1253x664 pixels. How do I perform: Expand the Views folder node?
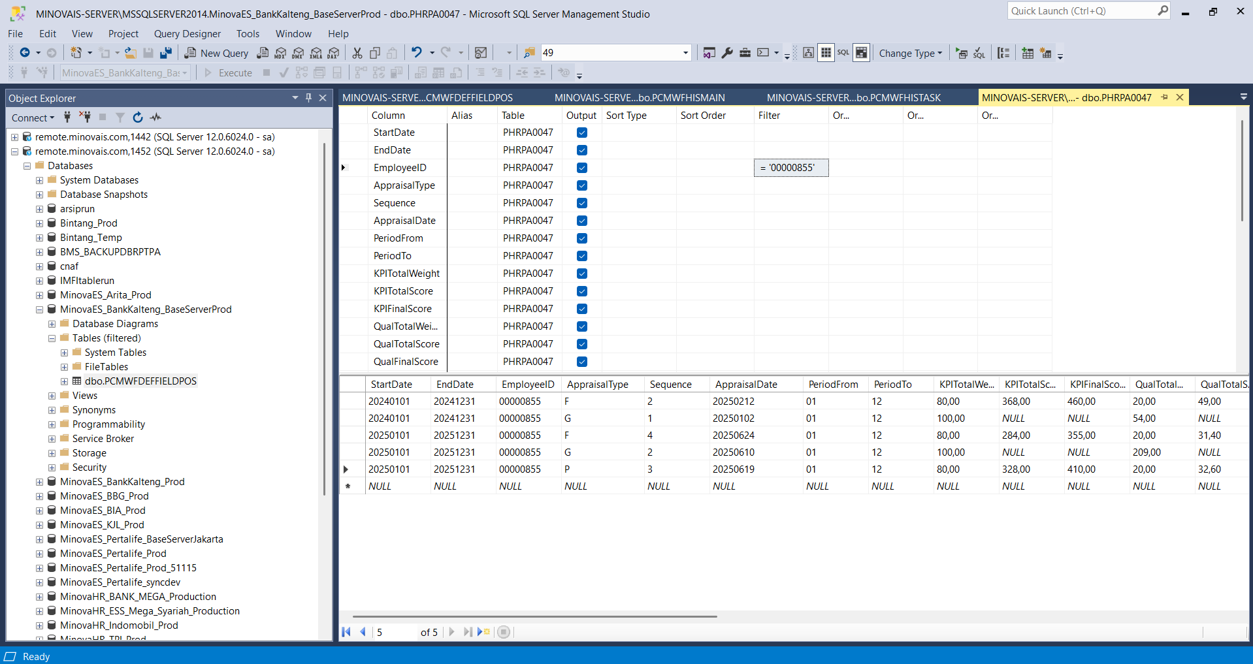click(x=52, y=396)
